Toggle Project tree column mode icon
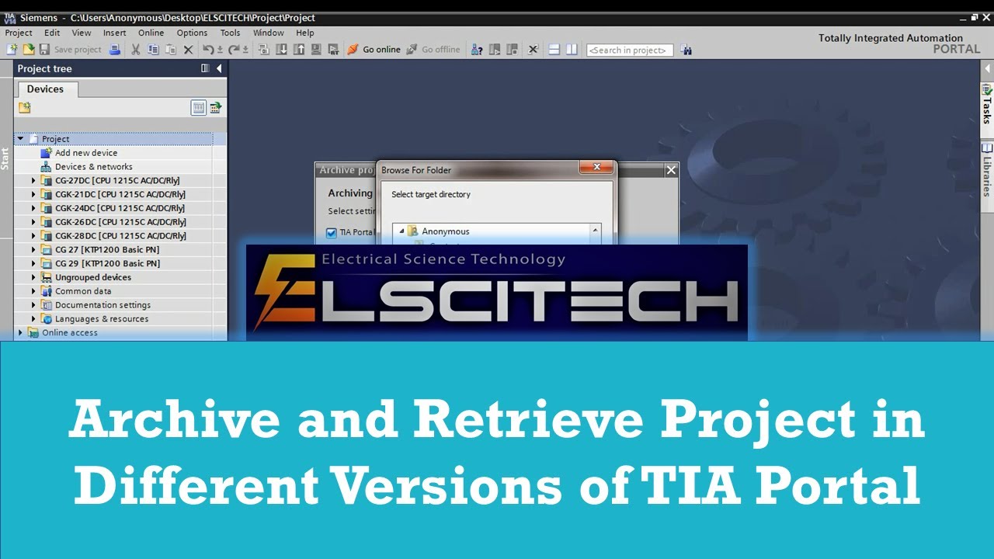Image resolution: width=994 pixels, height=559 pixels. pos(205,68)
